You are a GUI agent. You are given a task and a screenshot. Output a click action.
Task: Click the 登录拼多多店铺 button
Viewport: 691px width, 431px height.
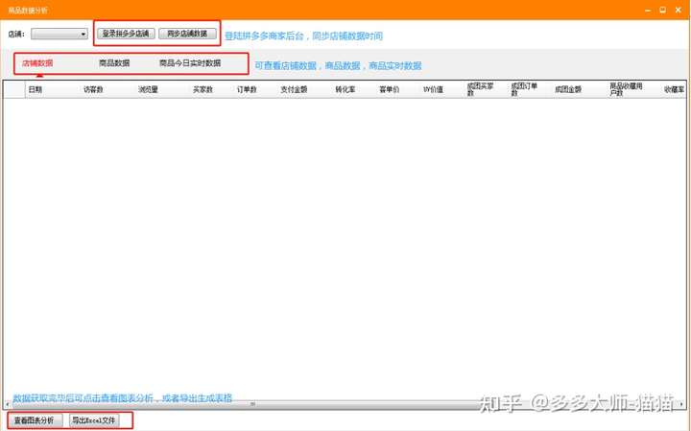click(126, 34)
